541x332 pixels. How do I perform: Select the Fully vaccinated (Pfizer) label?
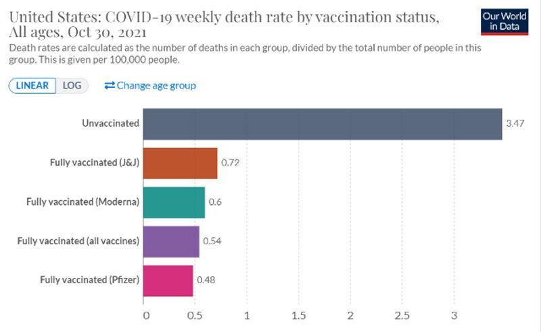pyautogui.click(x=90, y=280)
